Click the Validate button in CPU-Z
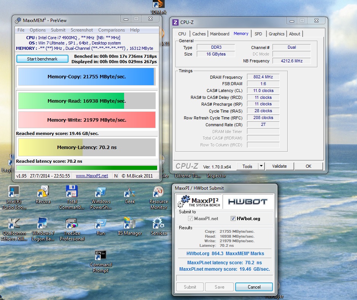The width and height of the screenshot is (357, 300). (279, 166)
